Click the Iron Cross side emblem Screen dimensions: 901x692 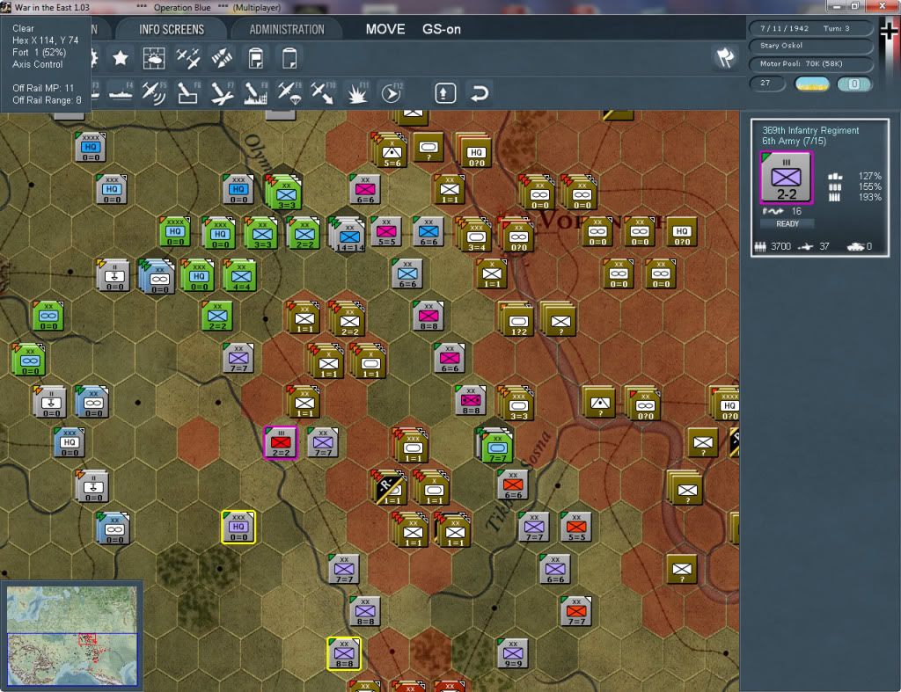coord(889,32)
